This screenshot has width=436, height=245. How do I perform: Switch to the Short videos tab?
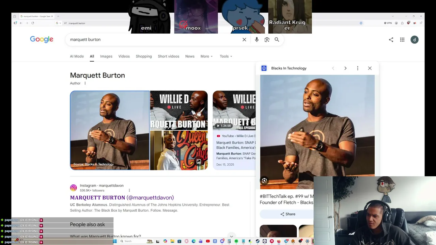pyautogui.click(x=168, y=56)
